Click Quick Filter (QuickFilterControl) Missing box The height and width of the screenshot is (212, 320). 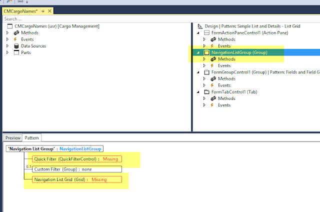77,159
